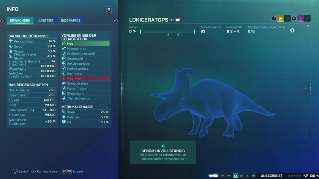This screenshot has width=319, height=179.
Task: Click the medal icon in the Info header
Action: [x=109, y=11]
